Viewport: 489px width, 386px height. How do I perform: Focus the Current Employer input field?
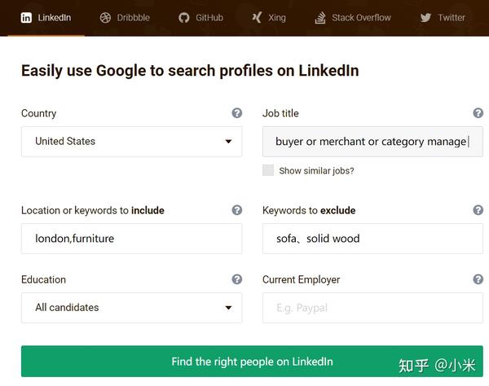[x=372, y=308]
